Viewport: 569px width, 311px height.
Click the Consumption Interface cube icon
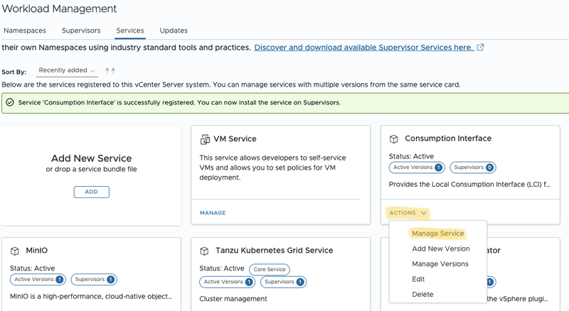[x=393, y=138]
